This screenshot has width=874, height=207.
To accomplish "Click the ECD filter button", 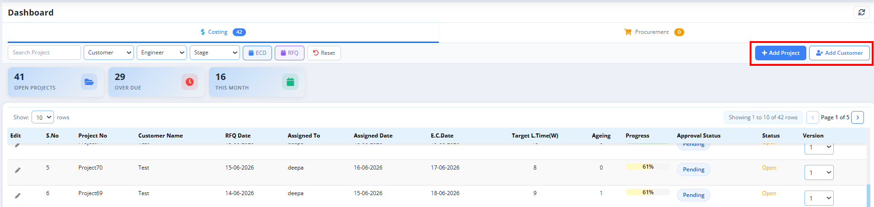I will pyautogui.click(x=257, y=53).
